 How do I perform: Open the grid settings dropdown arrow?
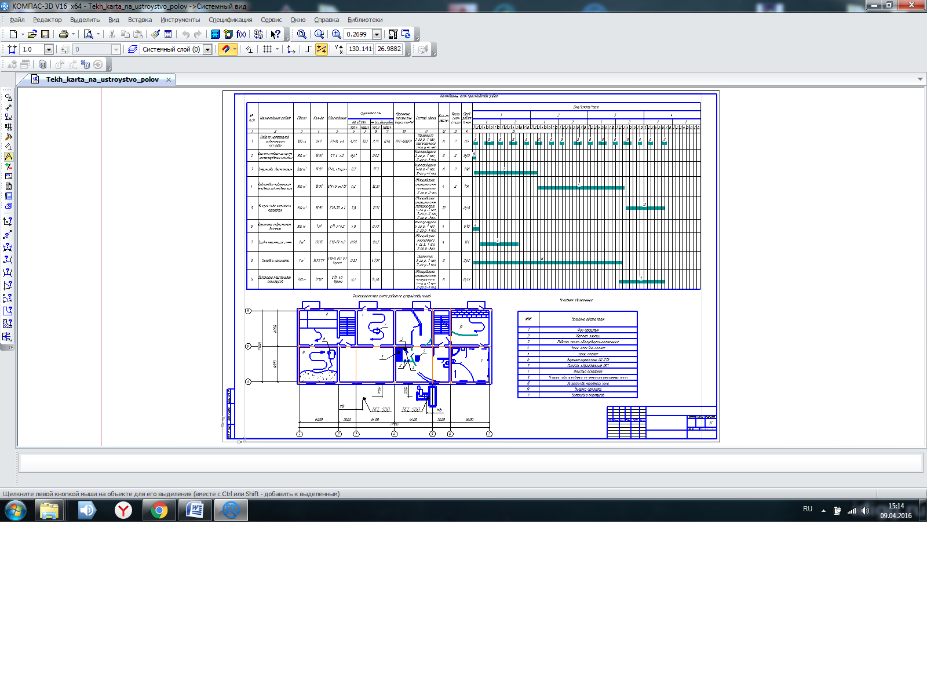coord(277,49)
